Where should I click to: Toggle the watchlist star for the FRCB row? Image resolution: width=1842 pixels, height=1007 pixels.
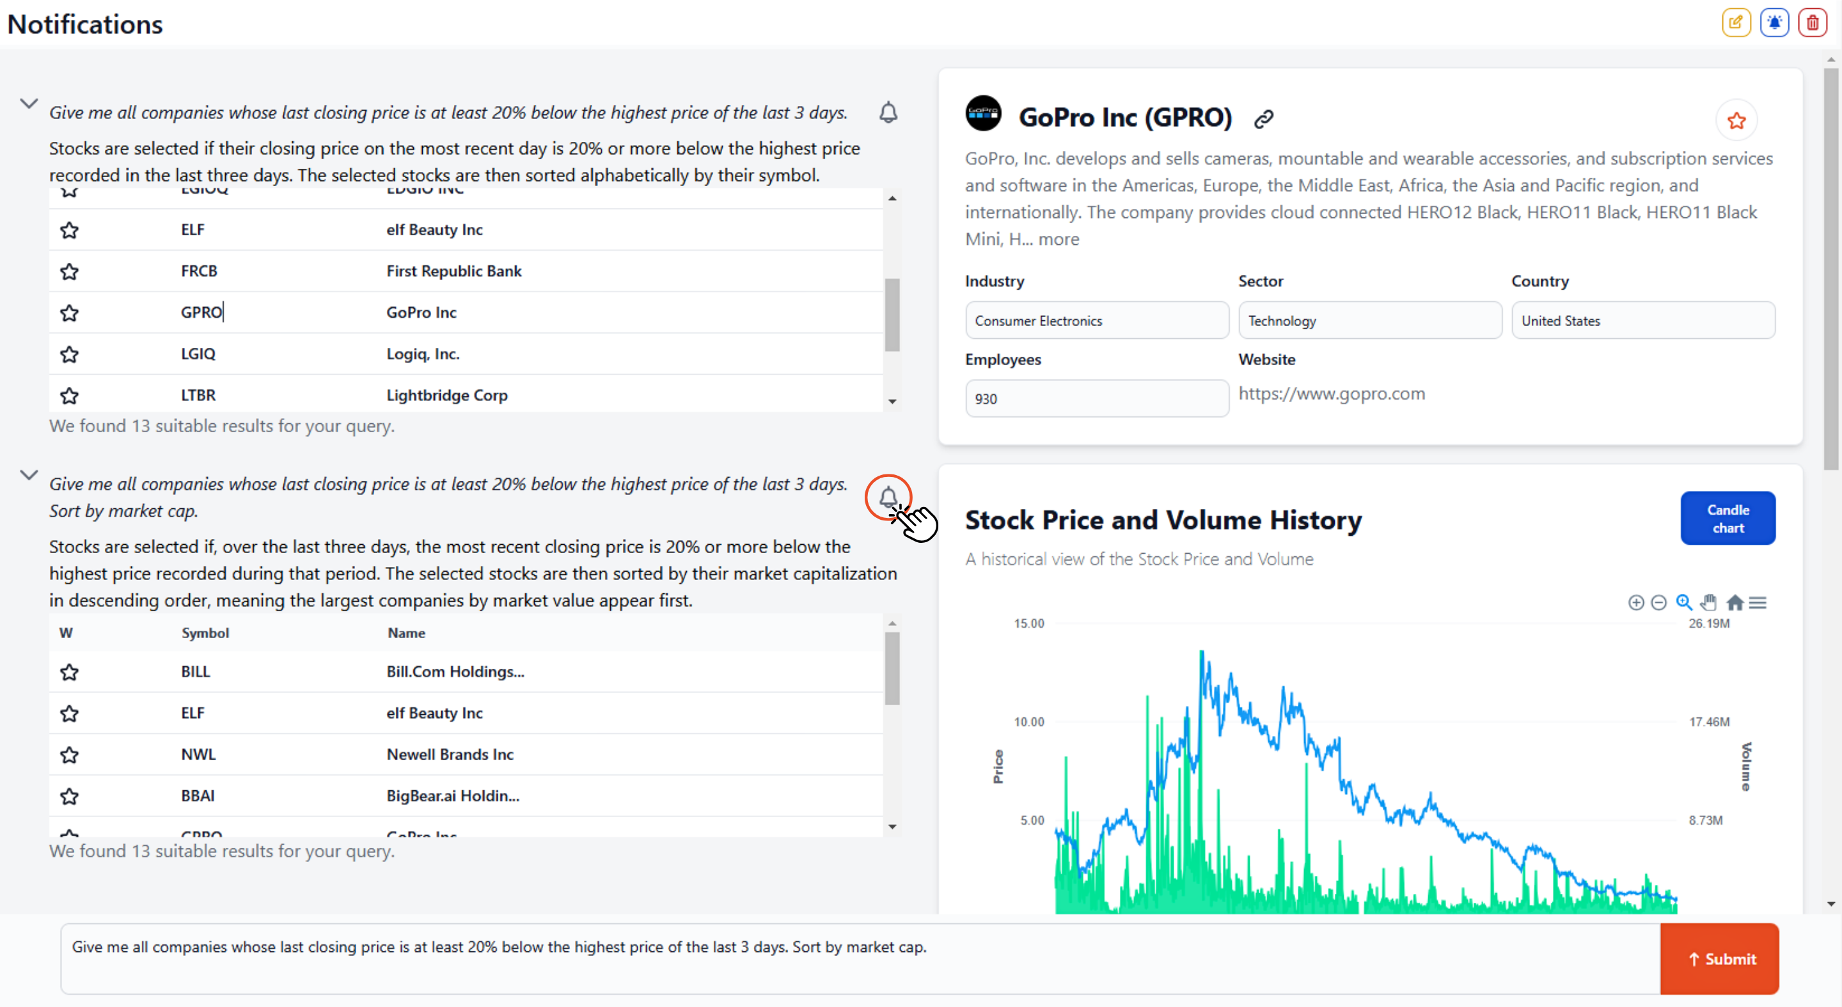[x=68, y=272]
